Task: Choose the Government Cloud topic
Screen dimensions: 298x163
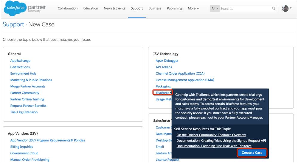Action: [24, 153]
